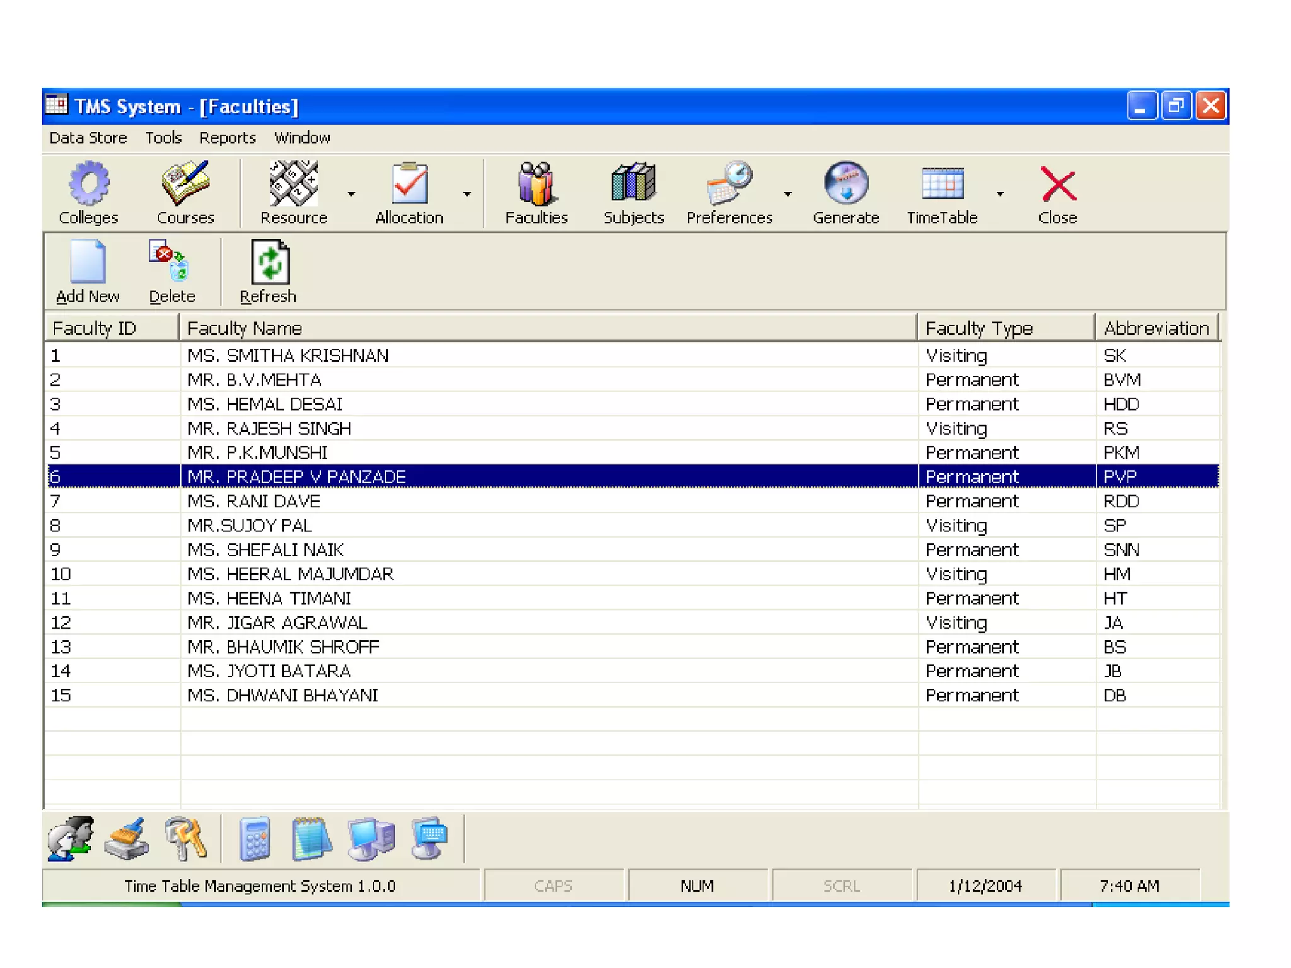Add New faculty record
Image resolution: width=1291 pixels, height=968 pixels.
(88, 272)
